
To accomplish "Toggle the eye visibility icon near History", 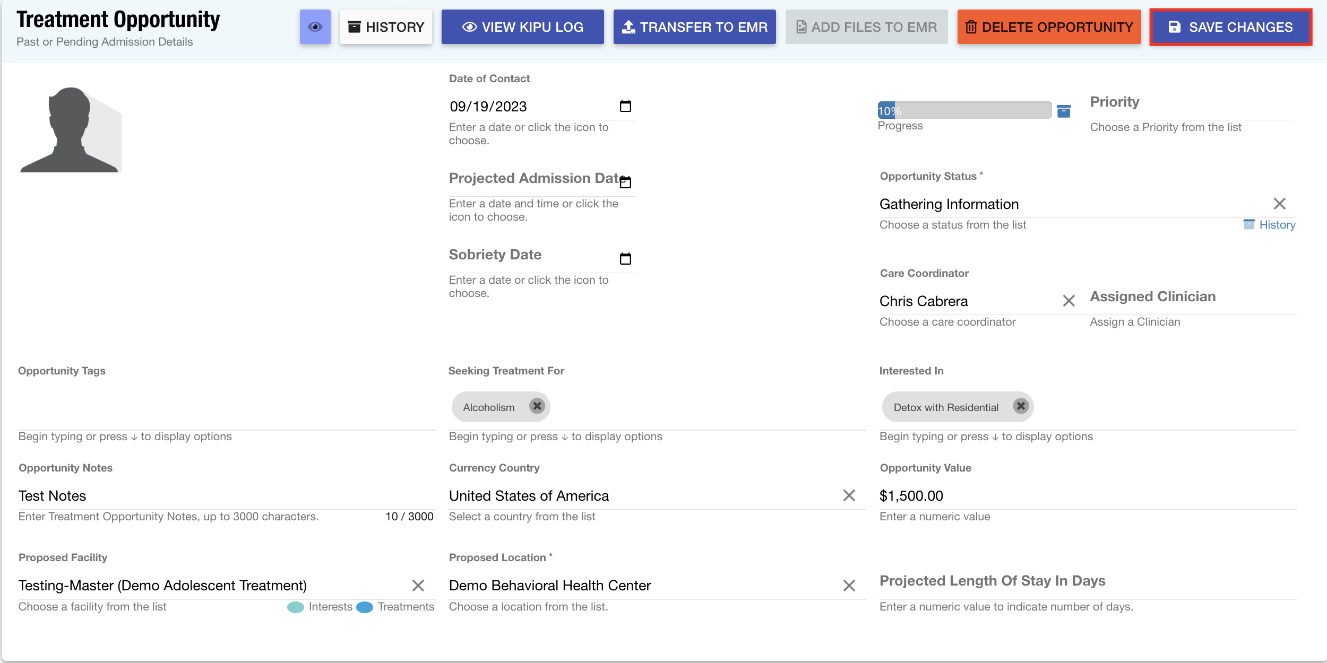I will pos(315,25).
